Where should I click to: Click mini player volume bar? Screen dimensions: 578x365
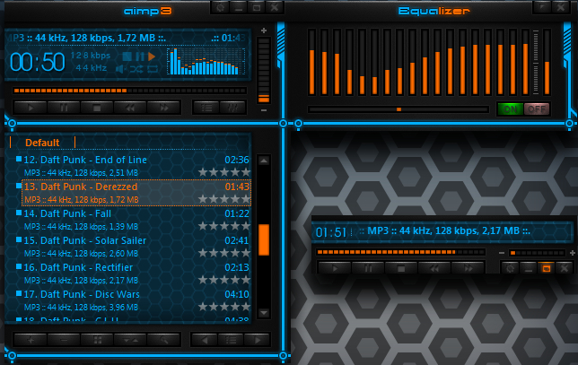click(x=537, y=253)
